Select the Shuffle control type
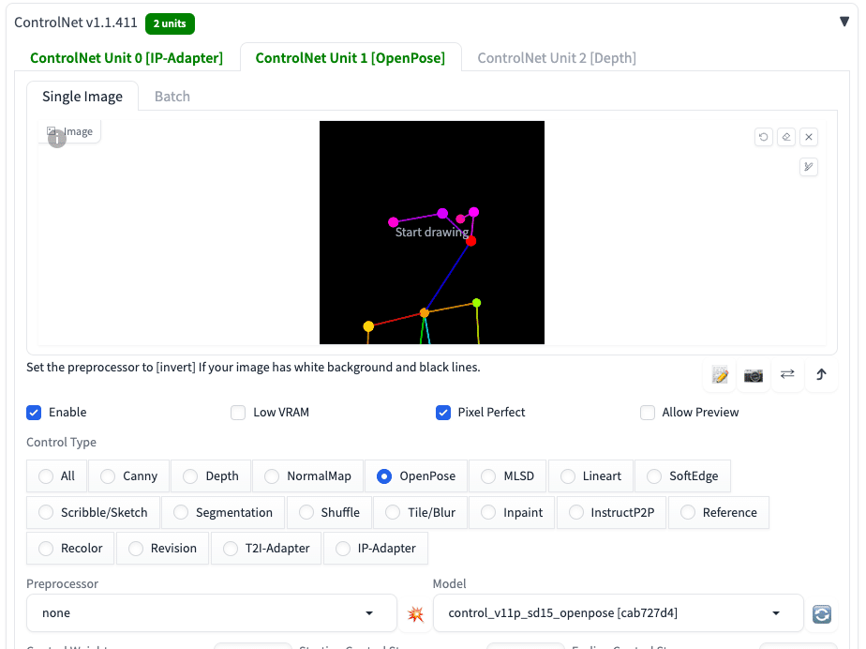The image size is (866, 649). [329, 512]
